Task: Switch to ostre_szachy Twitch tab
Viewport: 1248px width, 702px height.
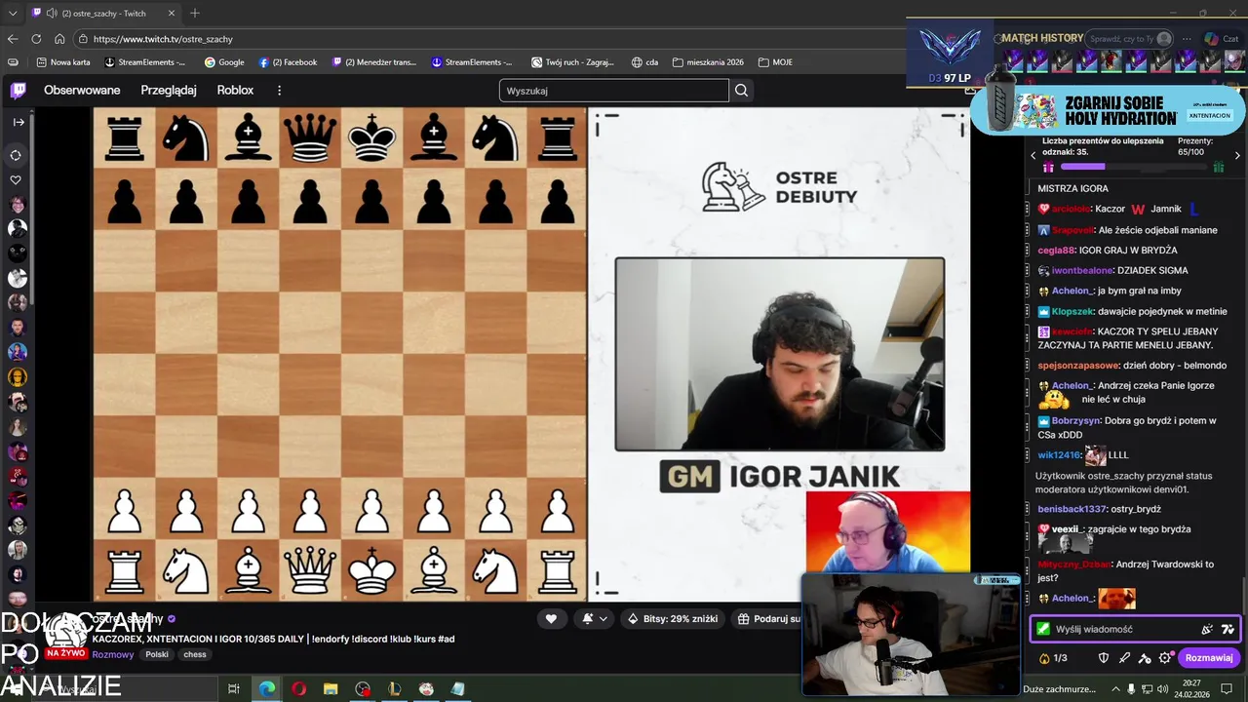Action: click(102, 14)
